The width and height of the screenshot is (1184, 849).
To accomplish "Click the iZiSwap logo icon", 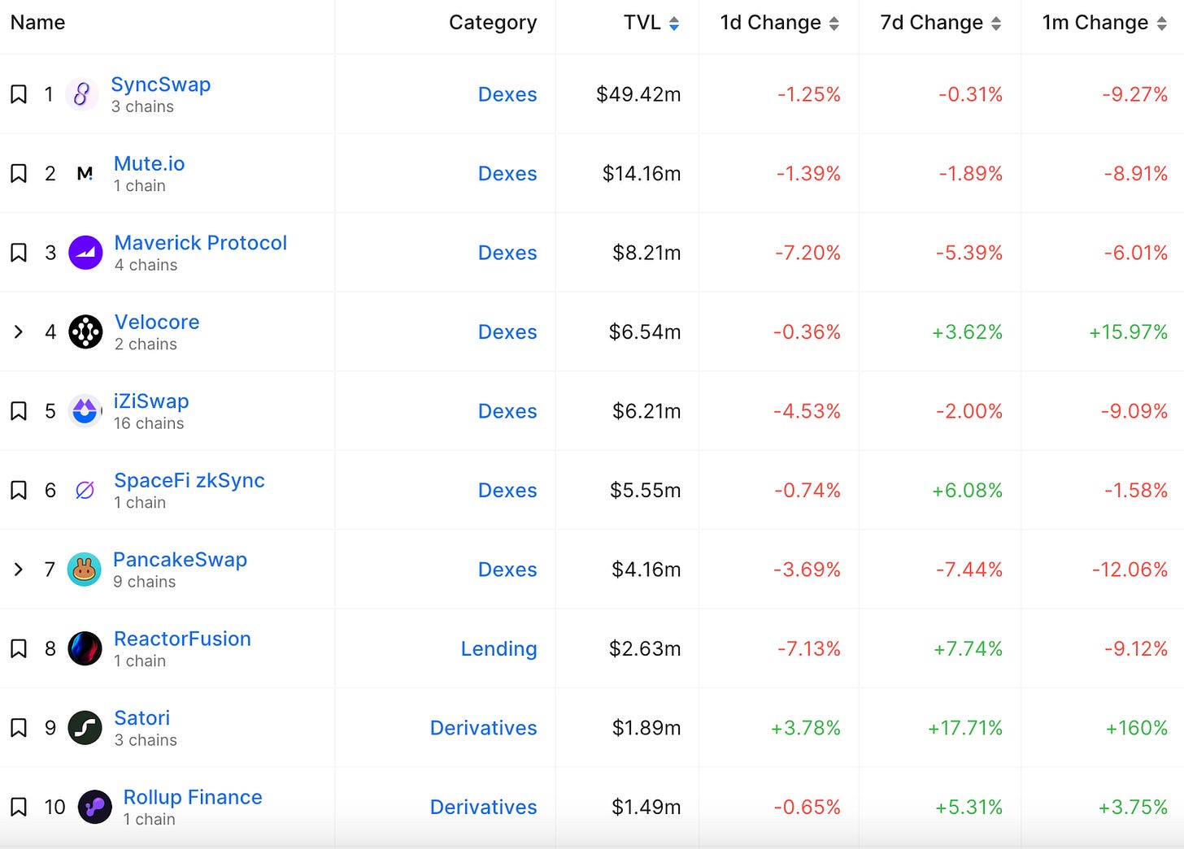I will point(85,411).
